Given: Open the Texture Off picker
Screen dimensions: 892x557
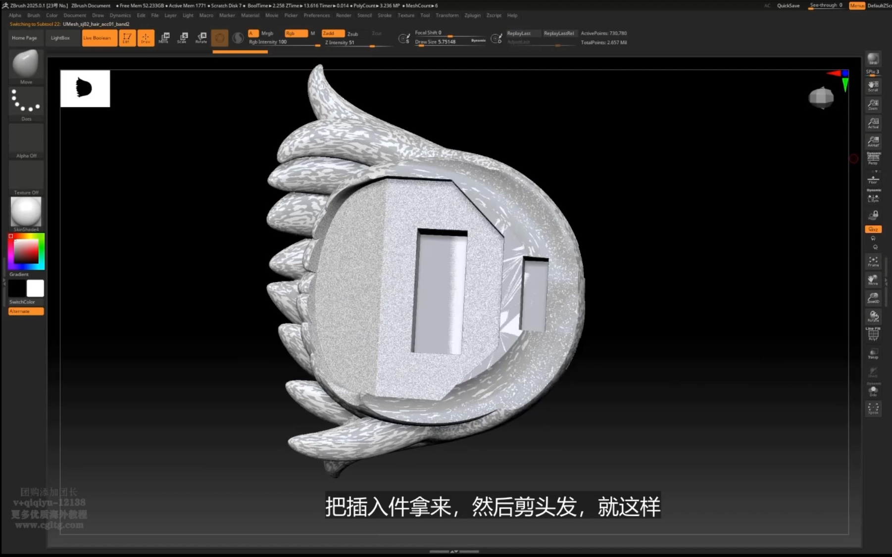Looking at the screenshot, I should click(26, 177).
